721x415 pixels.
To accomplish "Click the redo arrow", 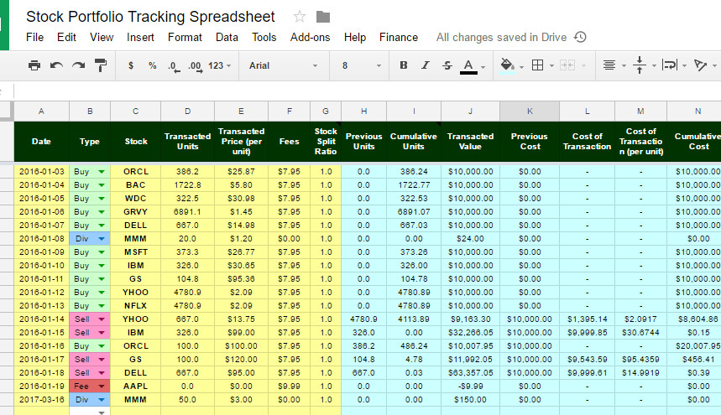I will [x=78, y=65].
